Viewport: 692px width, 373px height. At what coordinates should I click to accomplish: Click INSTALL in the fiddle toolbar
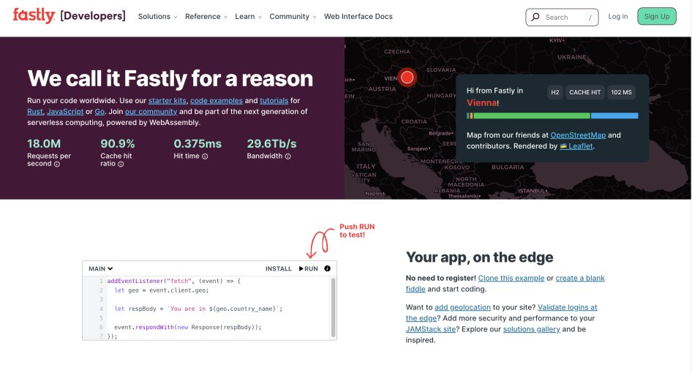pyautogui.click(x=279, y=268)
